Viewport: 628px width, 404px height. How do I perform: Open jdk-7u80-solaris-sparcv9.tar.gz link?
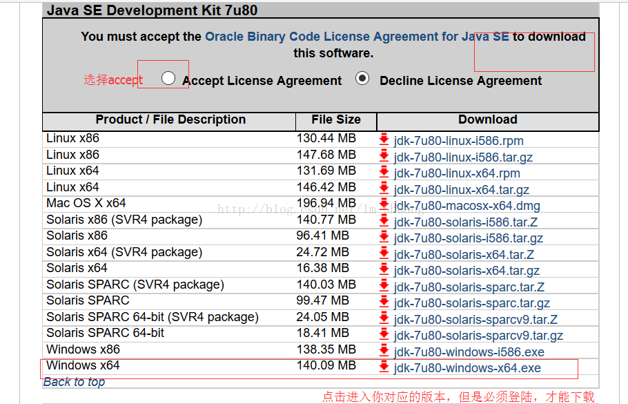[x=478, y=336]
